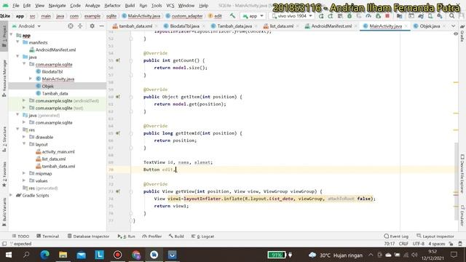The height and width of the screenshot is (262, 466).
Task: Click the Select Opened File target icon
Action: [x=71, y=26]
